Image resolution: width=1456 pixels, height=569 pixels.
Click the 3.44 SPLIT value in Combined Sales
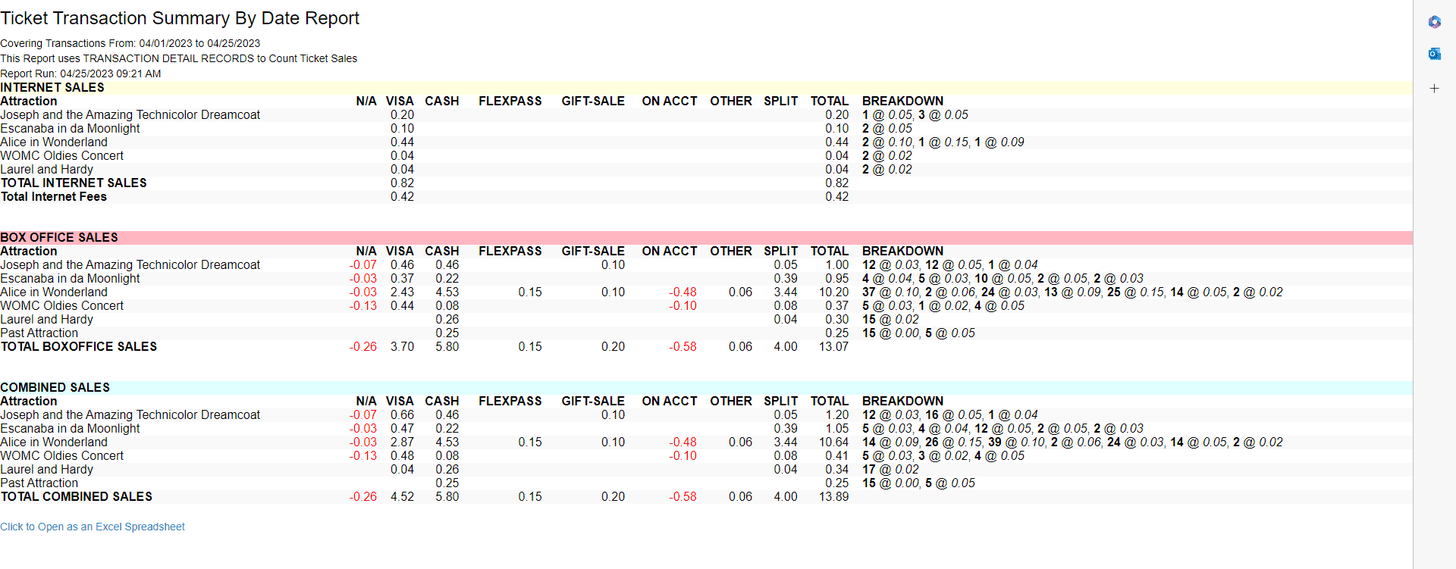click(x=786, y=442)
